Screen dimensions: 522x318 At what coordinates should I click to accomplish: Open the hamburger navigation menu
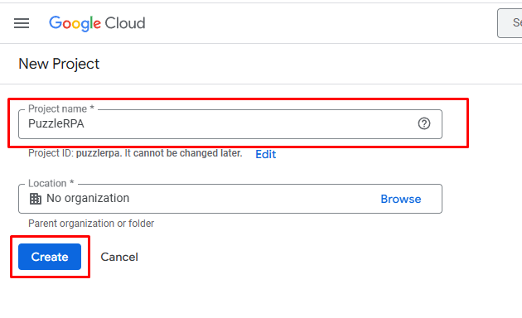coord(22,23)
